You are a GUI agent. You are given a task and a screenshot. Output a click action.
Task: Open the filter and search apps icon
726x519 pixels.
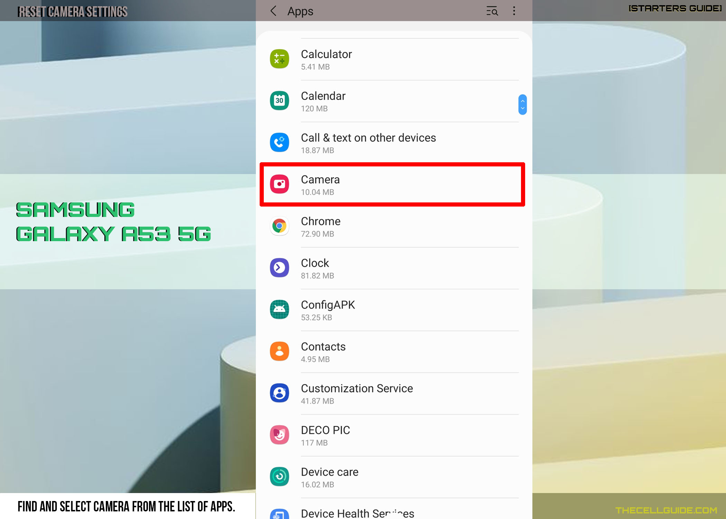(x=492, y=11)
